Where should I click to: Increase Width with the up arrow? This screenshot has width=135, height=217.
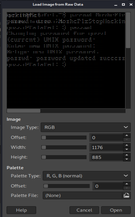(127, 145)
